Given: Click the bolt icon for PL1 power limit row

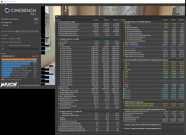Looking at the screenshot, I should click(123, 54).
